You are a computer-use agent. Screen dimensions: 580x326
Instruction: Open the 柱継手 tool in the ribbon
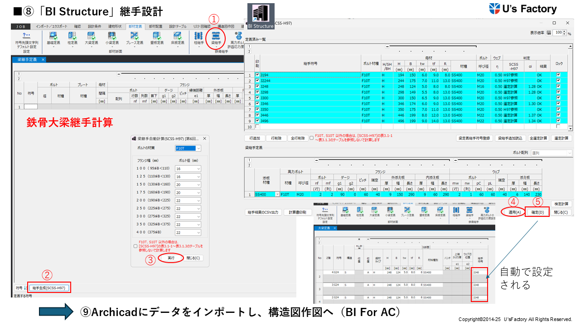tap(198, 37)
